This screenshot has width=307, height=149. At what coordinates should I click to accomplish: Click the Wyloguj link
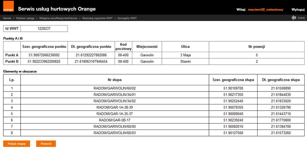coord(298,9)
